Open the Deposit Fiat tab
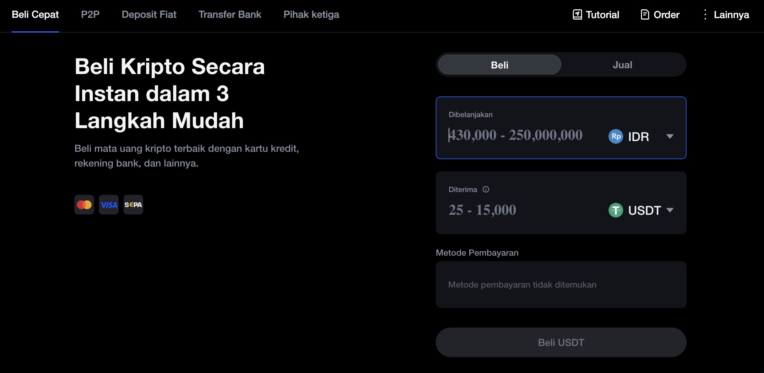This screenshot has height=373, width=764. coord(149,14)
